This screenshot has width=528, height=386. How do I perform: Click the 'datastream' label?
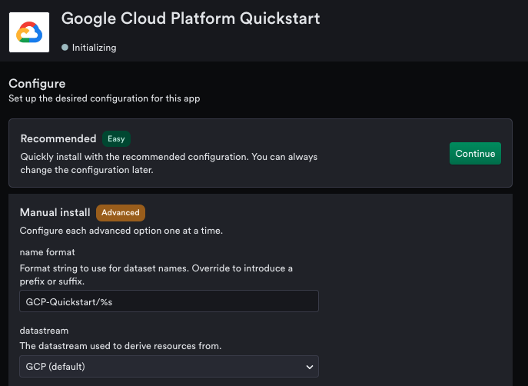tap(44, 331)
